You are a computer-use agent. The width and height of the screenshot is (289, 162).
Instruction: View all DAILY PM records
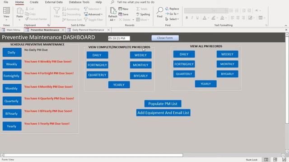click(184, 54)
